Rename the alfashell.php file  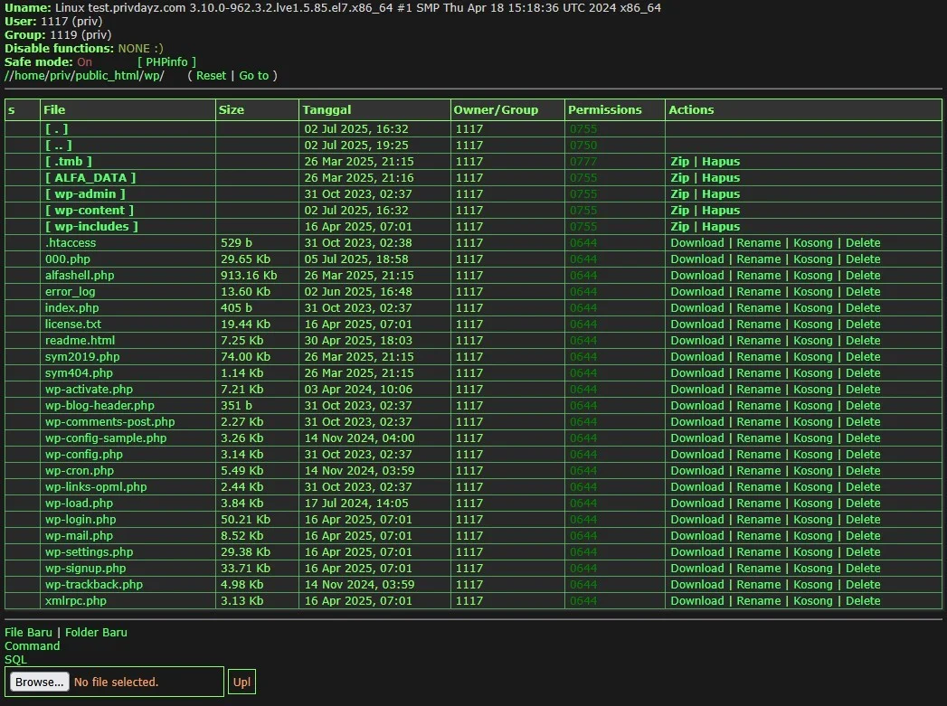[758, 275]
